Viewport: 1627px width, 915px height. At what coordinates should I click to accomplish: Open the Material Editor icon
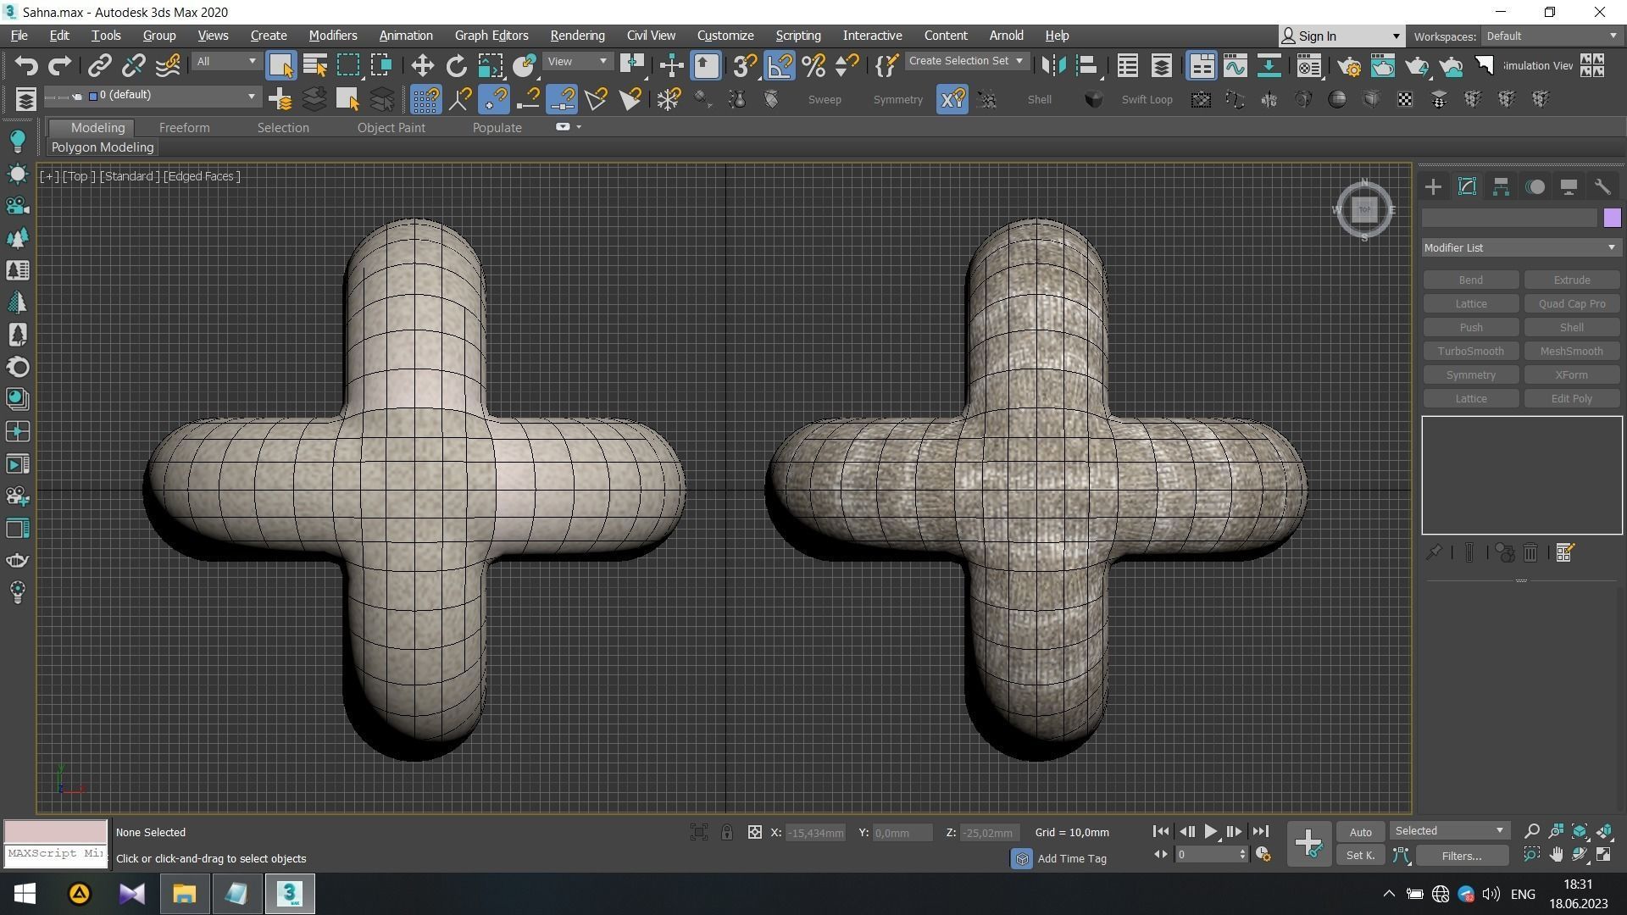point(1309,66)
